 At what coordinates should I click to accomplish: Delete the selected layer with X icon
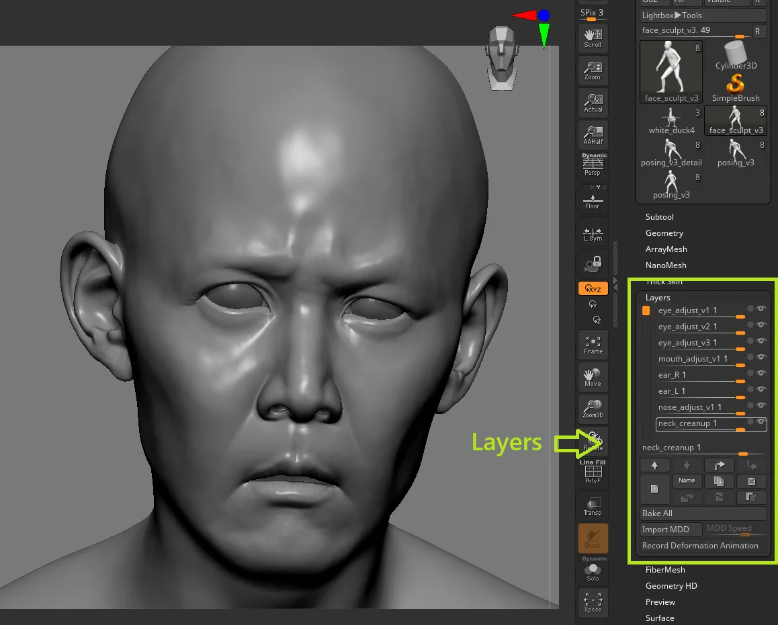pyautogui.click(x=751, y=481)
